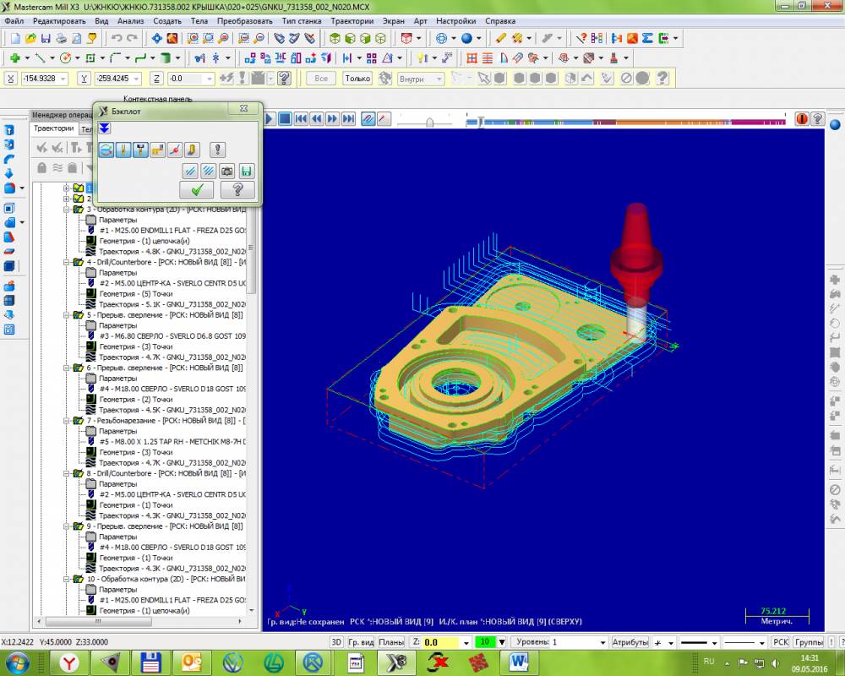The height and width of the screenshot is (676, 845).
Task: Step forward in the backplot
Action: [x=332, y=118]
